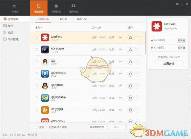The image size is (191, 139).
Task: Click the upgrade arrow for UC浏览器
Action: pos(137,110)
